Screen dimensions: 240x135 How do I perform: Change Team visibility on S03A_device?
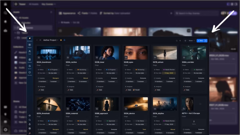point(144,129)
